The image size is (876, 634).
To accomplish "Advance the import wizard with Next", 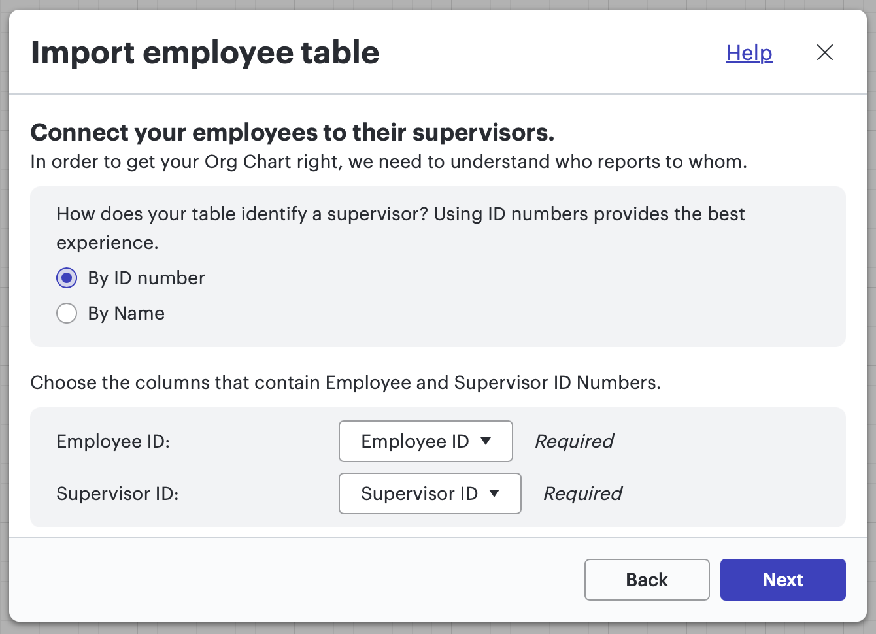I will [783, 579].
